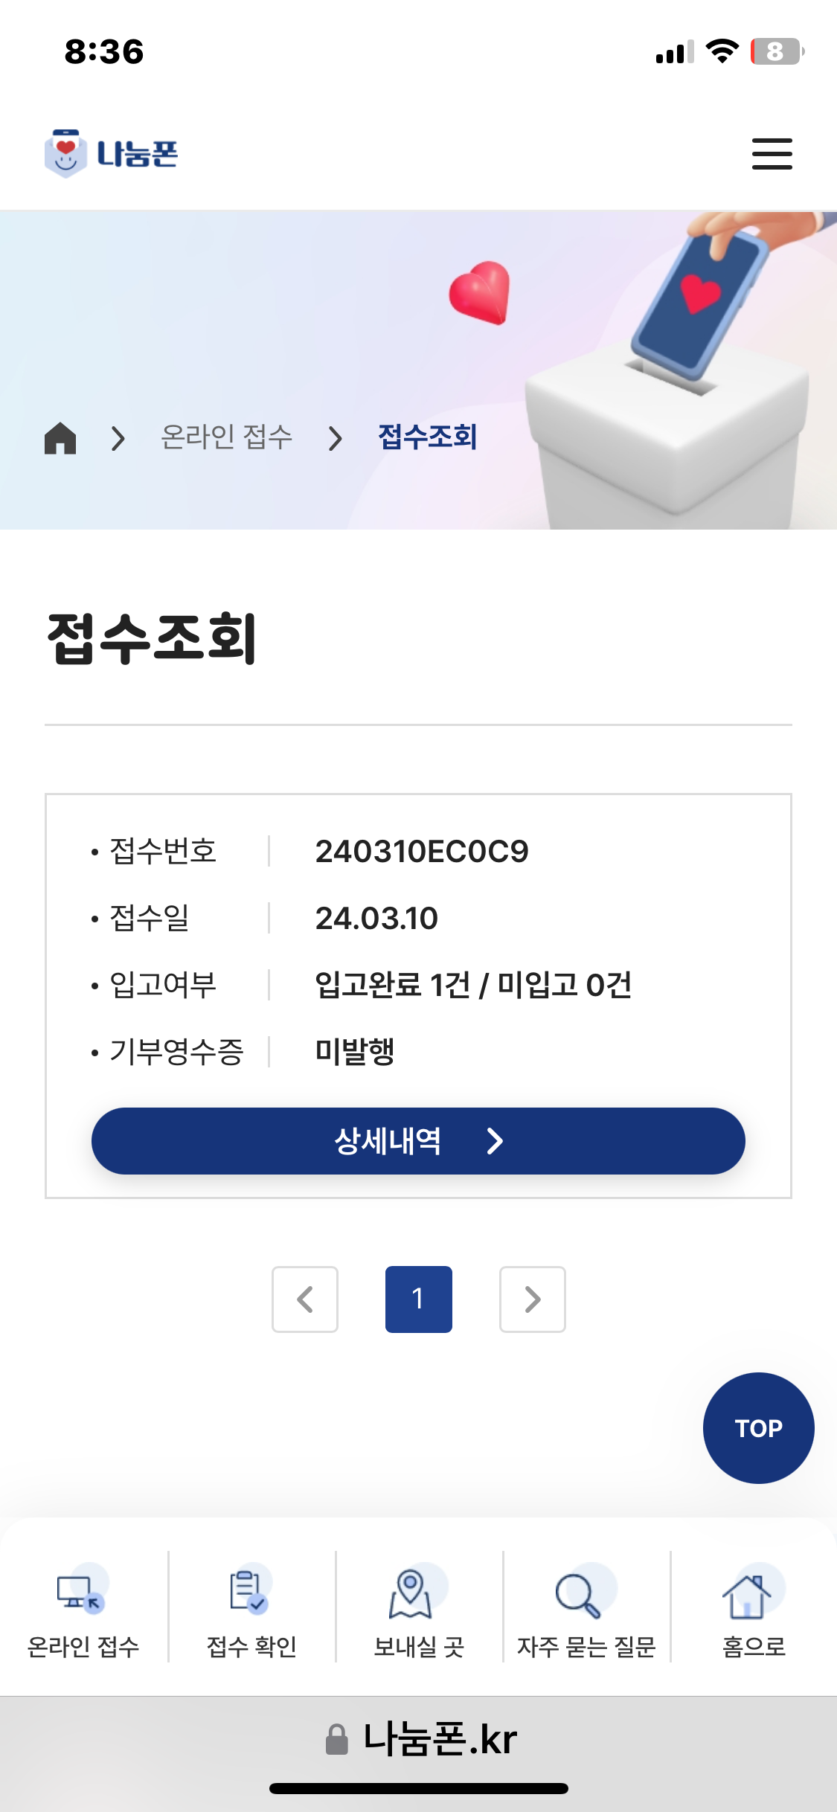Tap the 나눔폰 logo
The height and width of the screenshot is (1812, 837).
coord(112,154)
